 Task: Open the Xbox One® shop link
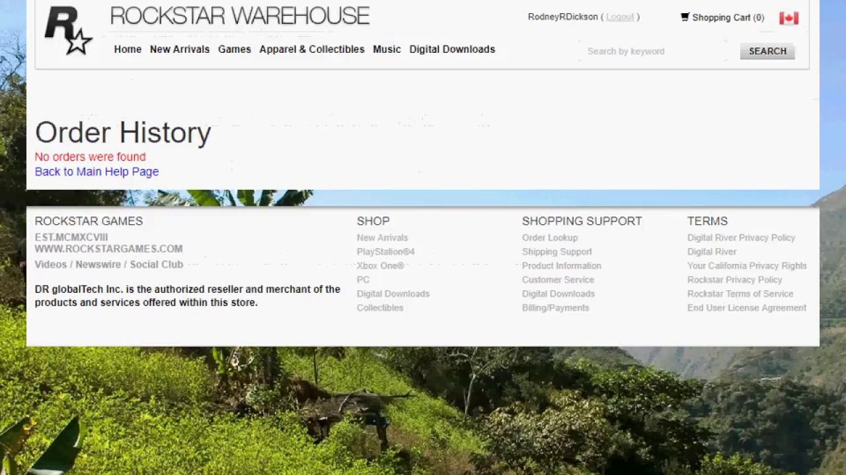coord(380,266)
